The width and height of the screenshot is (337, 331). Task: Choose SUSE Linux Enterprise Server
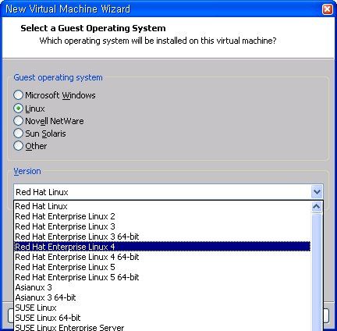(x=162, y=327)
